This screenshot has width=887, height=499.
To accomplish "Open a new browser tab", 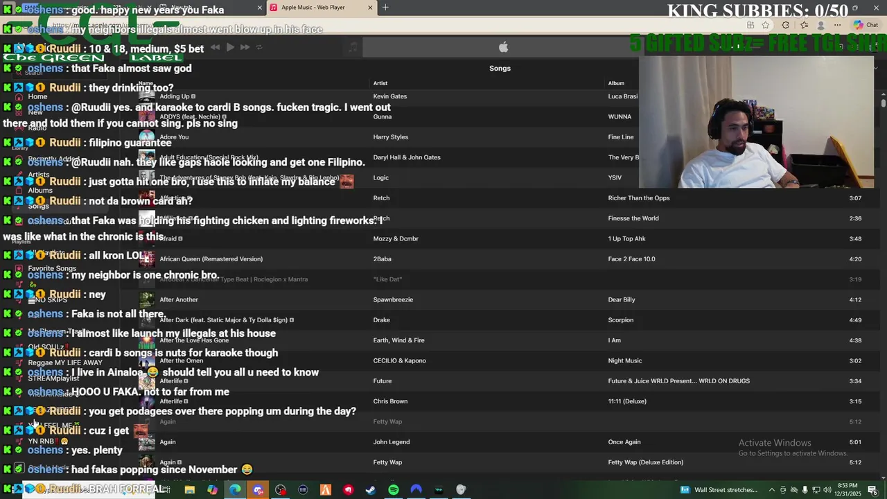I will pos(385,8).
